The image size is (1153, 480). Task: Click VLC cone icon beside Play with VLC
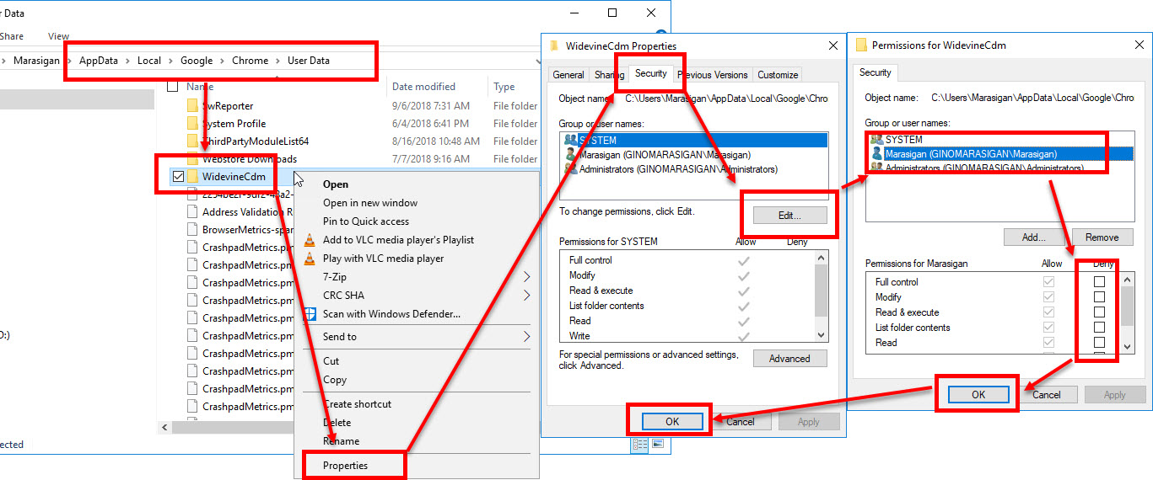click(x=310, y=259)
